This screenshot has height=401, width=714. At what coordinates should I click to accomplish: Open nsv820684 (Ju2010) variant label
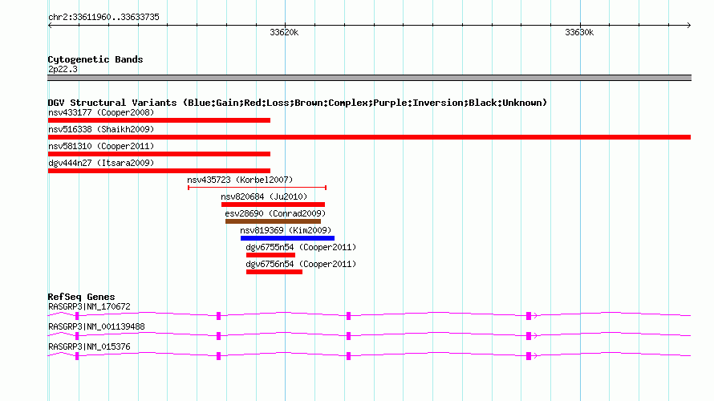coord(264,196)
